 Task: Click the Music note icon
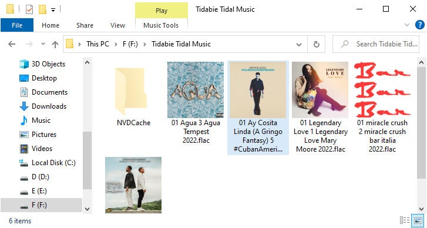click(x=24, y=120)
